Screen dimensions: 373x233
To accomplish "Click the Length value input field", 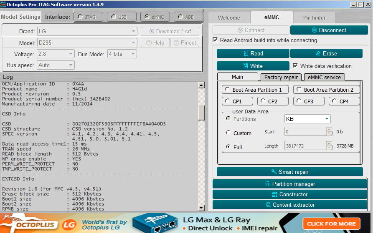I will click(305, 146).
